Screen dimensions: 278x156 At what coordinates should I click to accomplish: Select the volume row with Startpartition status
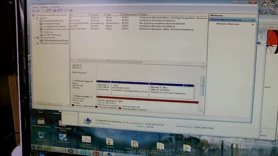(139, 18)
